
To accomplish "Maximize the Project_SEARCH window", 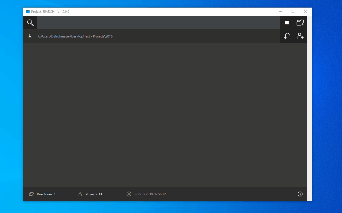I will [x=293, y=12].
